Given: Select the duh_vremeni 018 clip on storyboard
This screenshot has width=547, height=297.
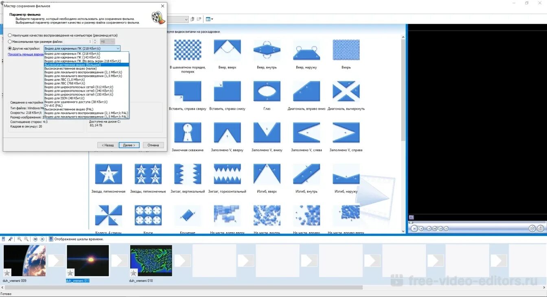Looking at the screenshot, I should coord(151,260).
